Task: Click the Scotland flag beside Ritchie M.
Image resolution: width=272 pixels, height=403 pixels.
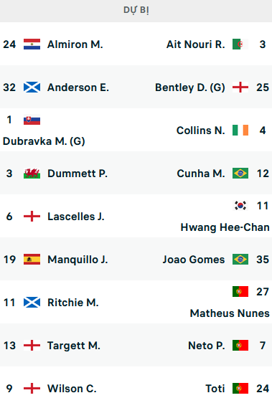Action: pos(32,303)
